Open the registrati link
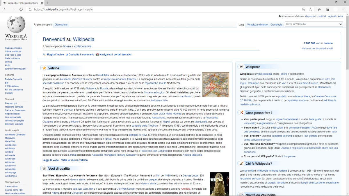Image resolution: width=349 pixels, height=196 pixels. point(332,16)
